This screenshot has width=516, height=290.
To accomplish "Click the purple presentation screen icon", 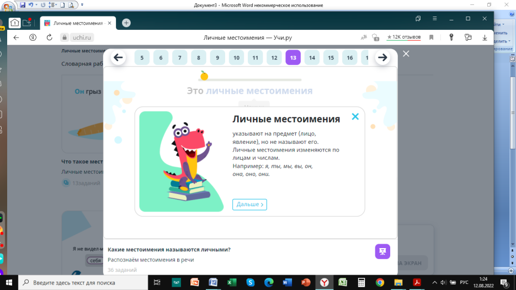I will [x=382, y=251].
